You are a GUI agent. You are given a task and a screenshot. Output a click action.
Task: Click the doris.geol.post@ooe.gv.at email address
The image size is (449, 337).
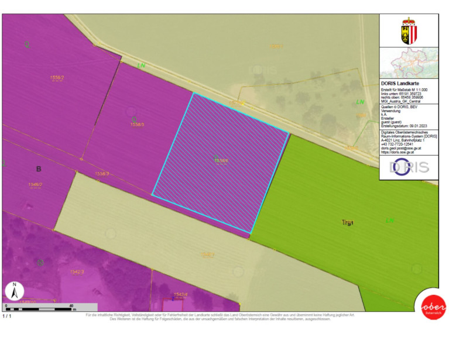point(400,149)
